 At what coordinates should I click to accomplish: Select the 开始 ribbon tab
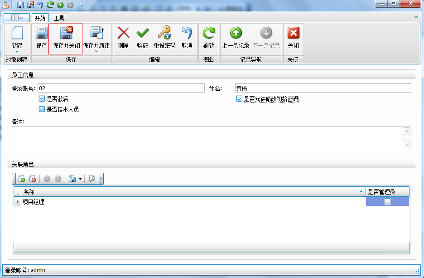click(40, 18)
